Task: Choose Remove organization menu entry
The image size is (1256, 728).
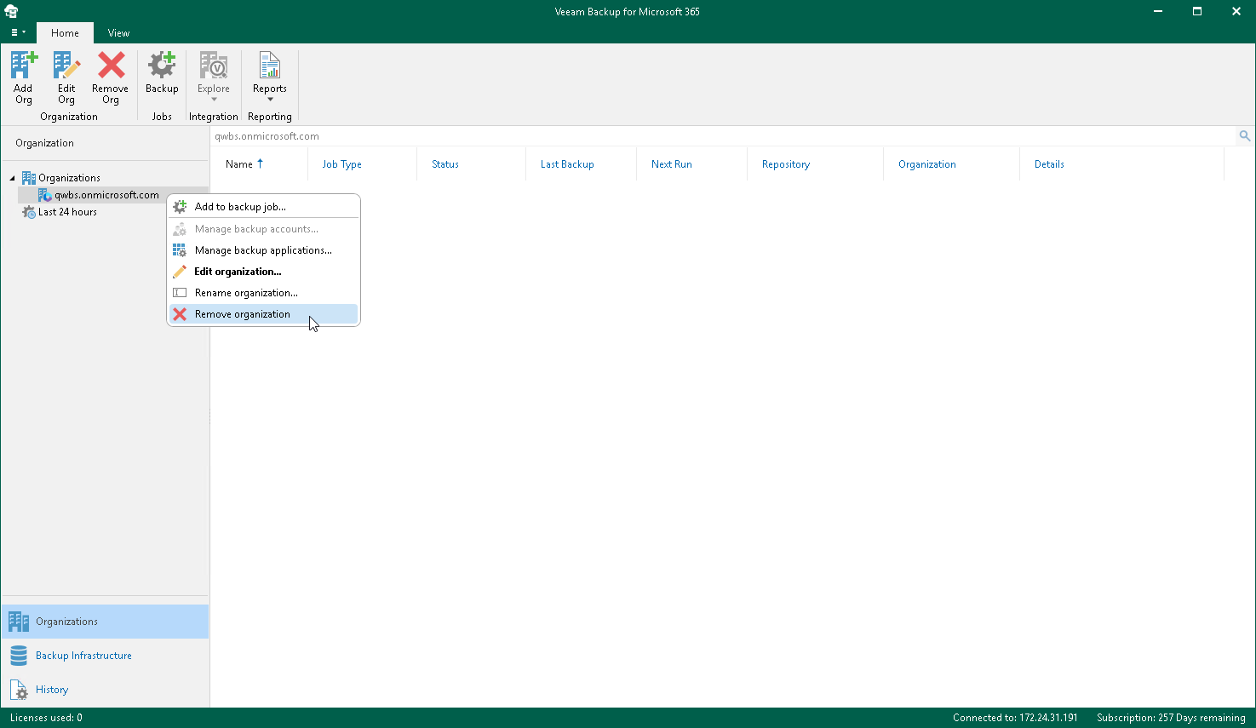Action: pos(264,314)
